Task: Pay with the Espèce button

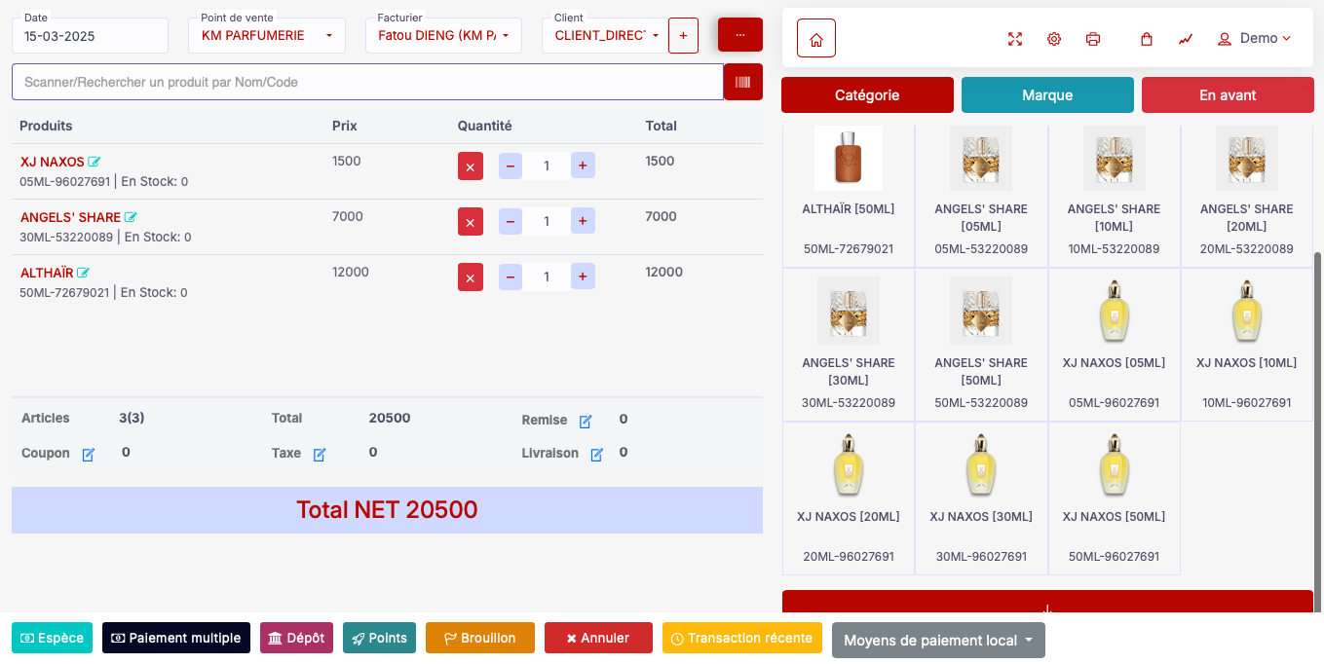Action: 52,638
